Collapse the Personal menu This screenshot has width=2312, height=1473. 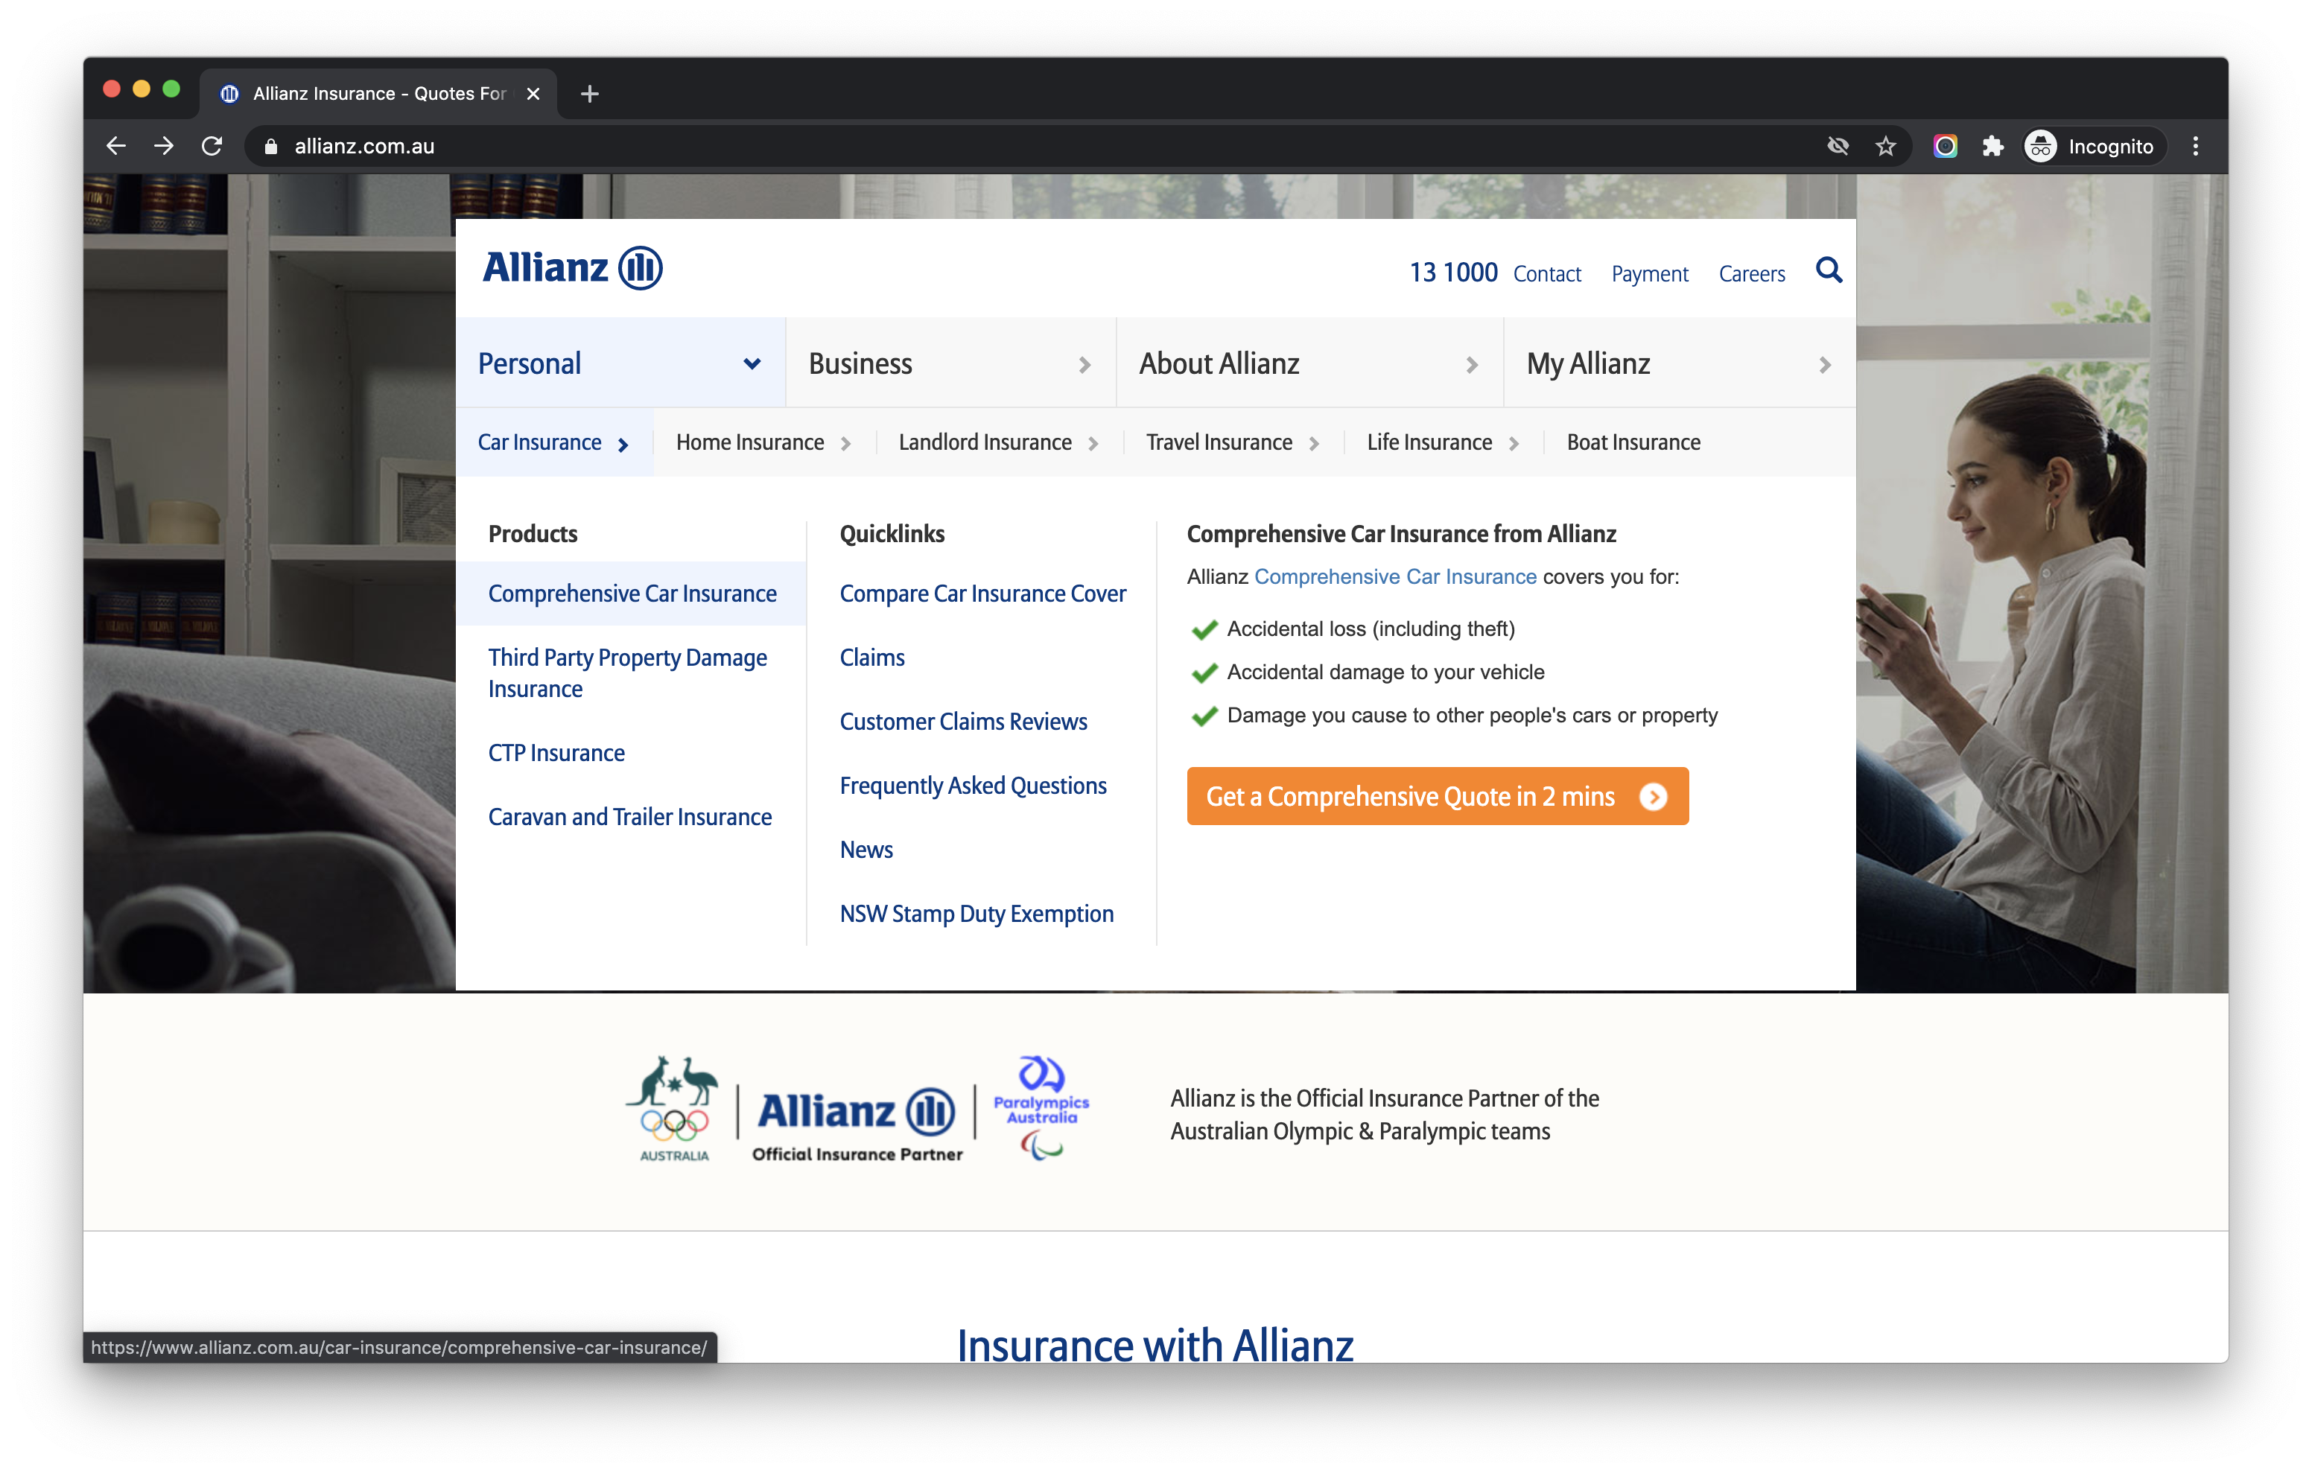click(x=620, y=363)
